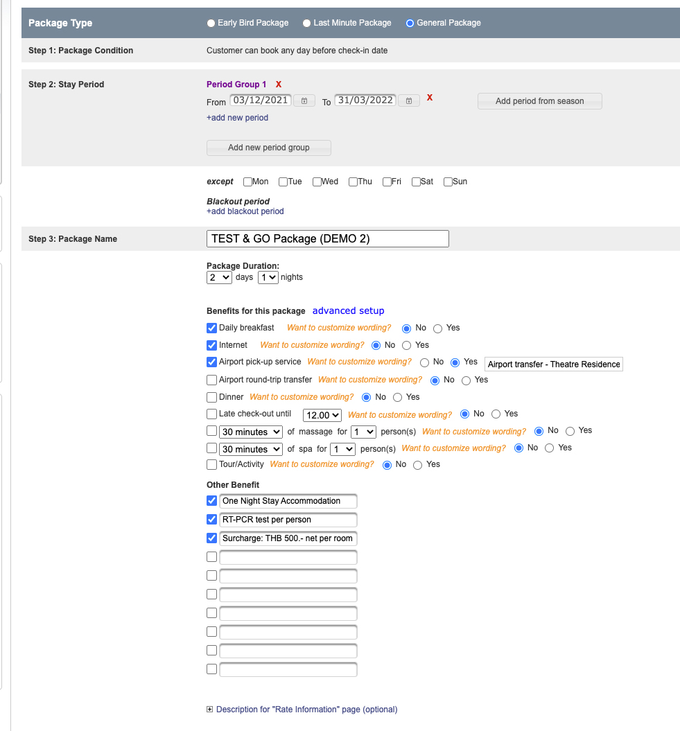Tick the Sat exception checkbox
Image resolution: width=680 pixels, height=731 pixels.
[x=416, y=182]
